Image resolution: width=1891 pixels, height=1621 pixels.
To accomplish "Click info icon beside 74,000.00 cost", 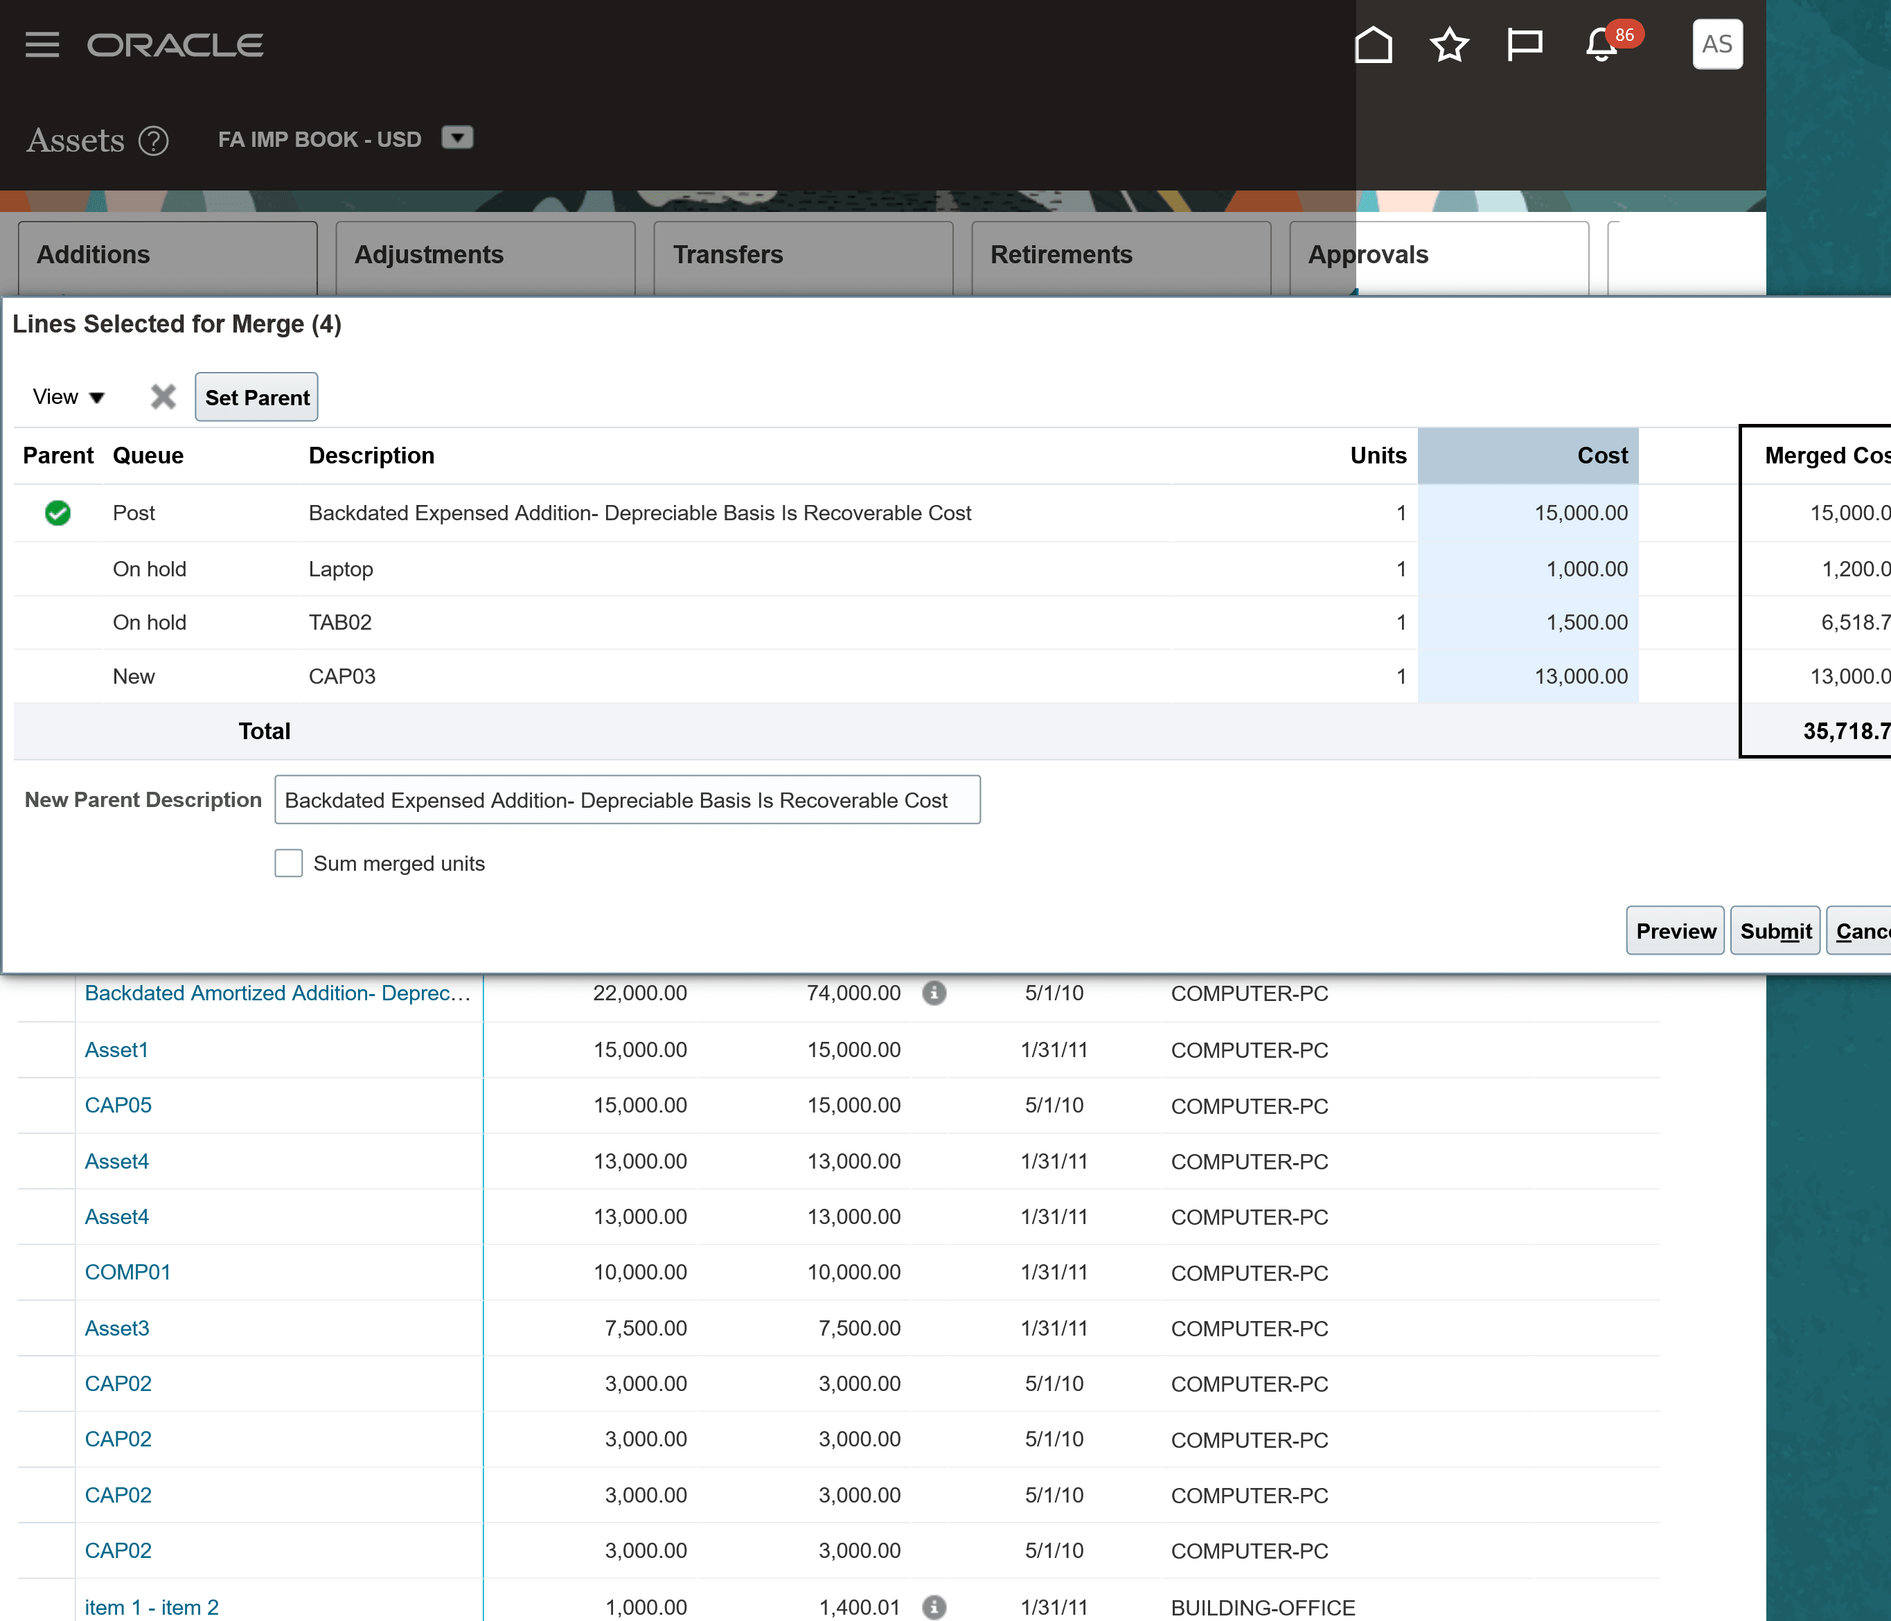I will pos(934,993).
